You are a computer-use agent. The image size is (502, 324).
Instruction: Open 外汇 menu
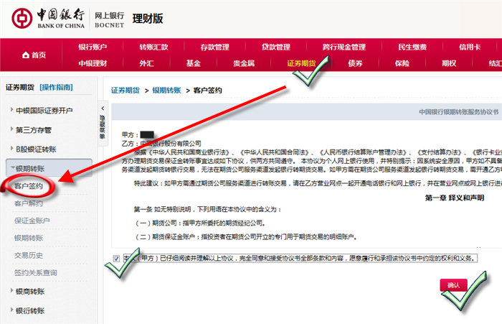pyautogui.click(x=146, y=63)
